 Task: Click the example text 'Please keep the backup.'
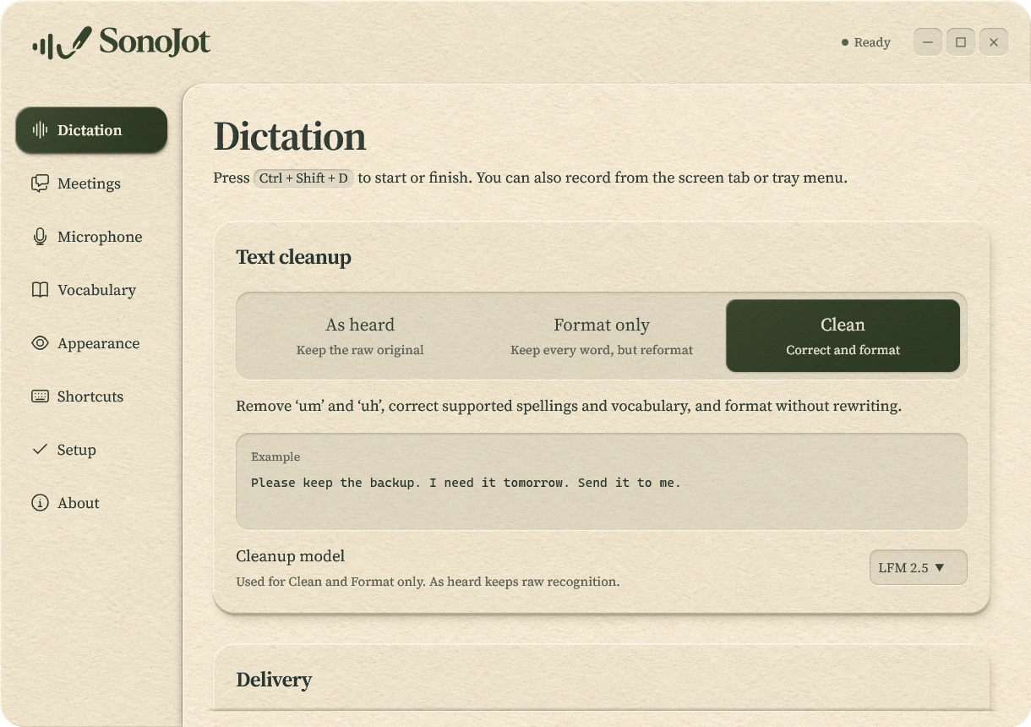(335, 483)
